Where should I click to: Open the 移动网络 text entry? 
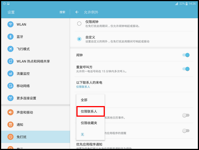pos(23,86)
